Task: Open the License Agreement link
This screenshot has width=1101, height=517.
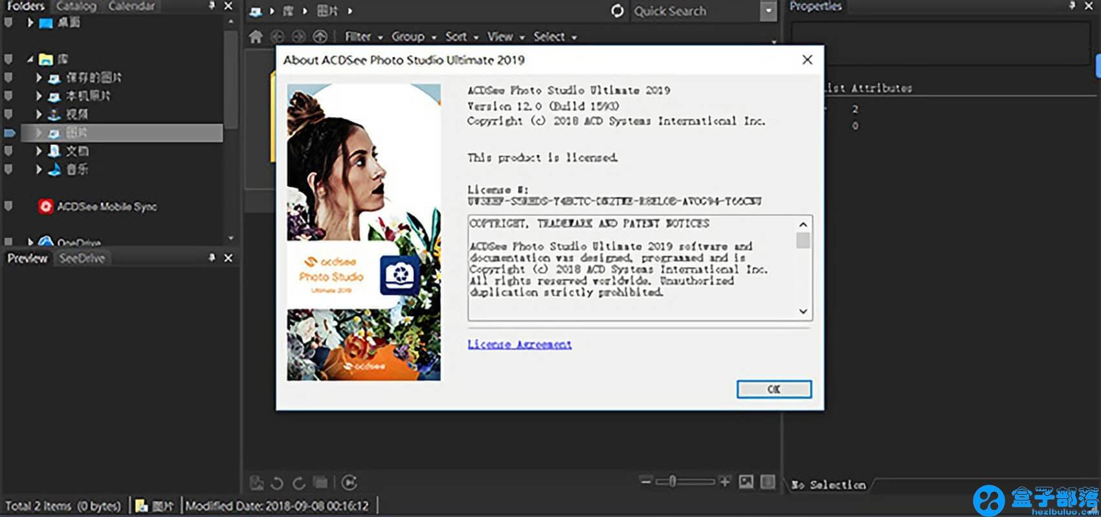Action: point(519,344)
